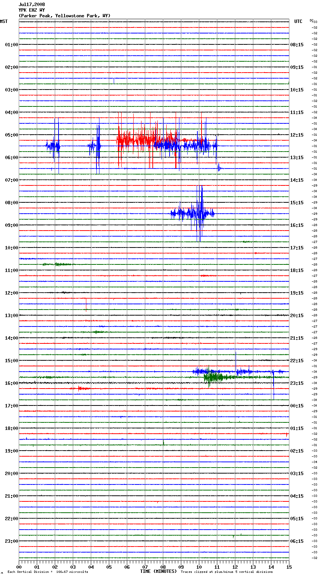The image size is (319, 577).
Task: Click the MST axis header
Action: click(4, 21)
